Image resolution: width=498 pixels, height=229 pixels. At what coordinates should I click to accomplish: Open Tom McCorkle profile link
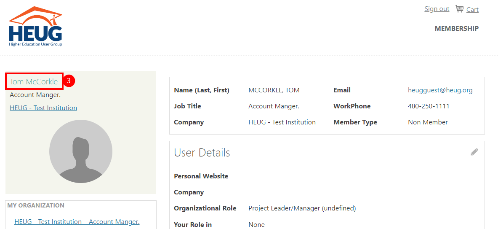pyautogui.click(x=34, y=82)
